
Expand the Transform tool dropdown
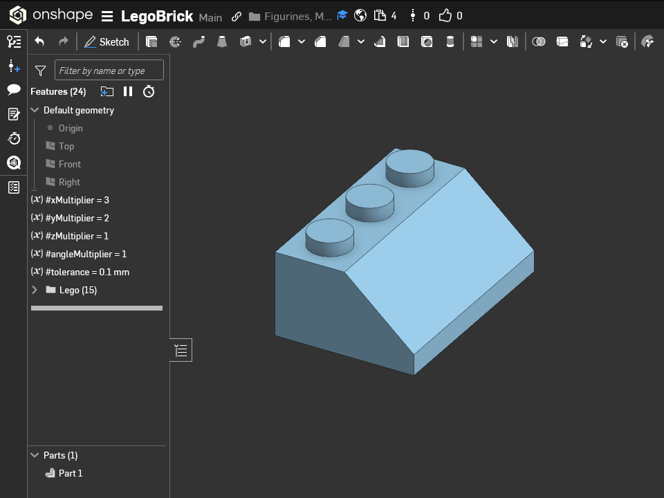pyautogui.click(x=603, y=41)
